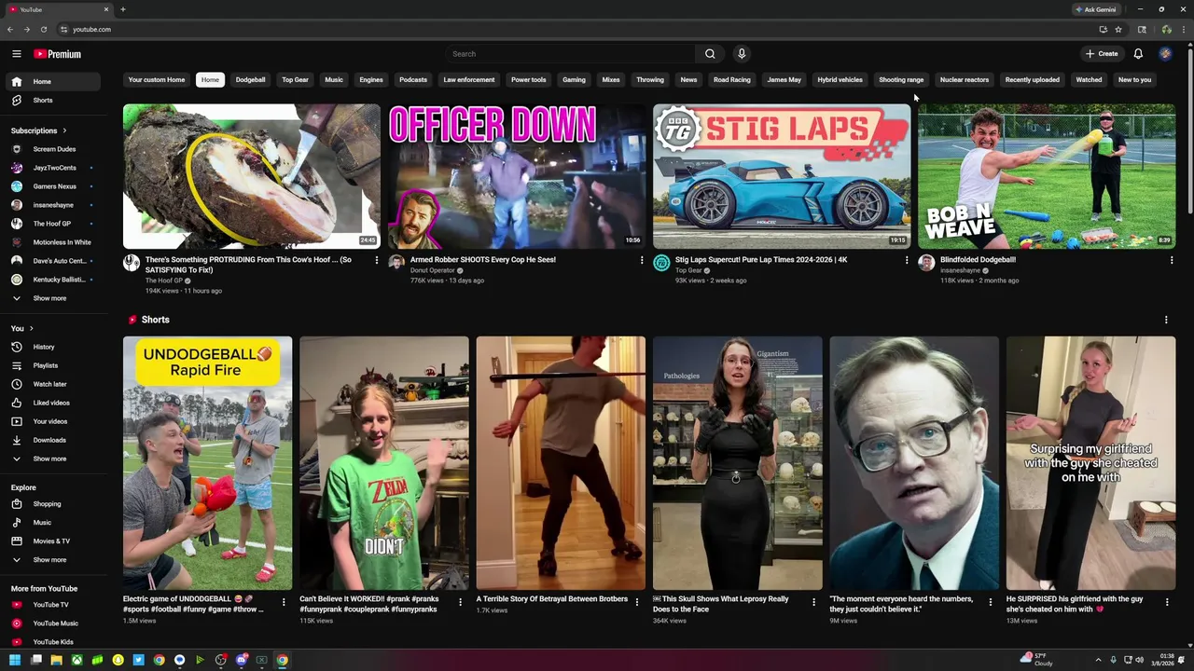Click Top Gear channel avatar
The width and height of the screenshot is (1194, 671).
coord(661,263)
